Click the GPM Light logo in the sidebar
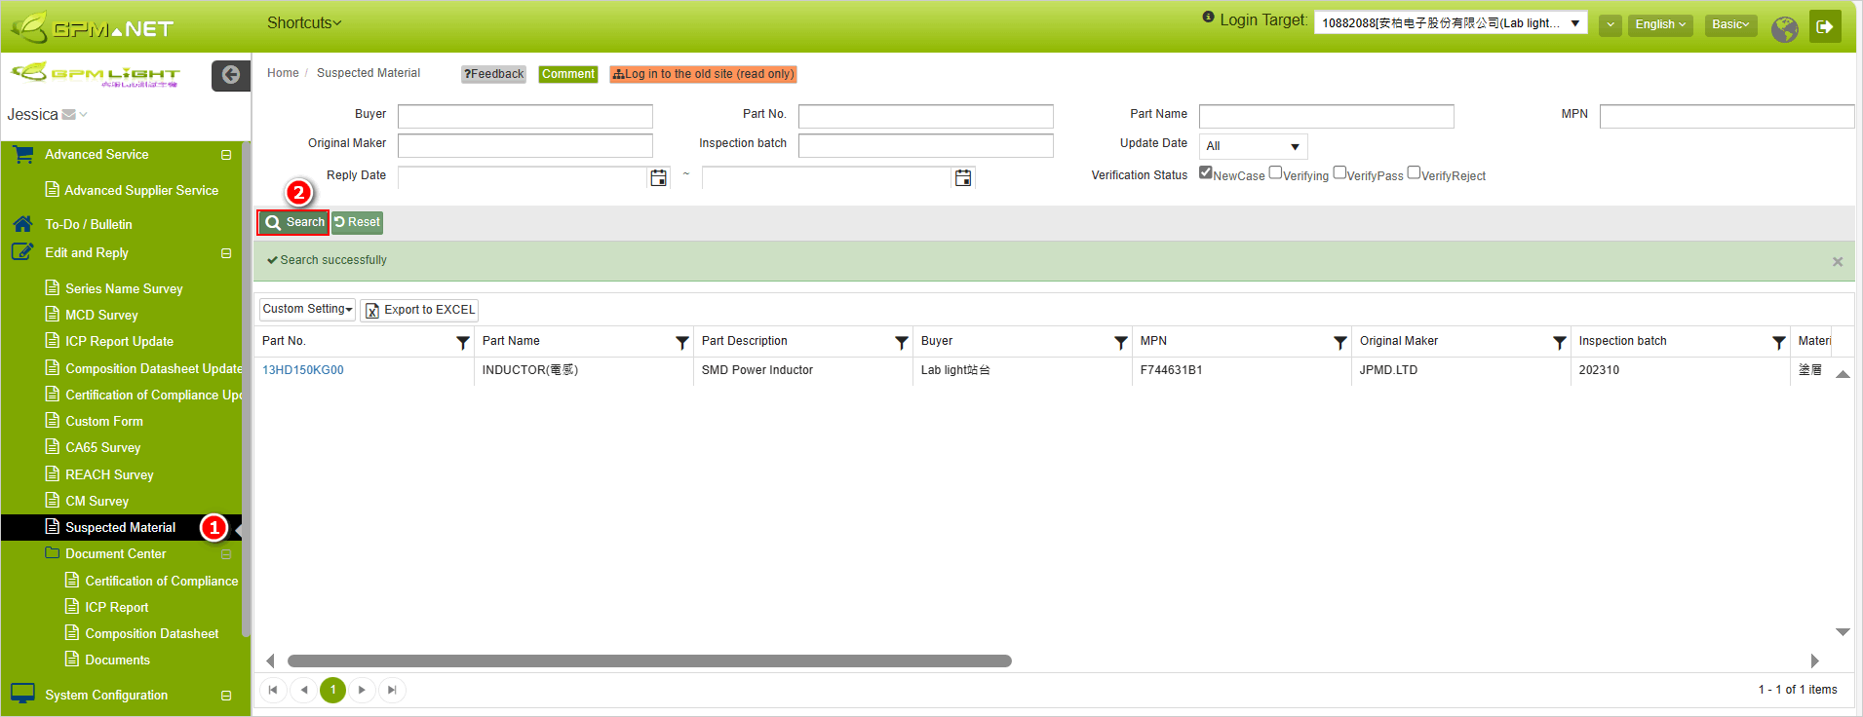Viewport: 1863px width, 717px height. [x=95, y=74]
